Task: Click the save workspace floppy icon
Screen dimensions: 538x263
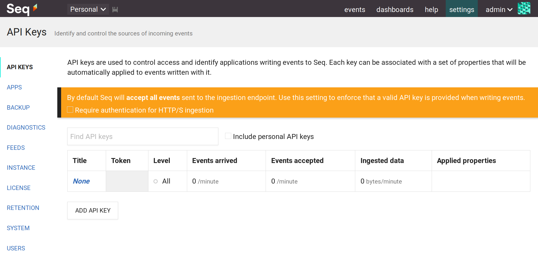Action: pos(115,9)
